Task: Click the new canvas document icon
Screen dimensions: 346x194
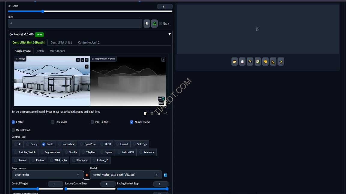Action: pos(145,113)
